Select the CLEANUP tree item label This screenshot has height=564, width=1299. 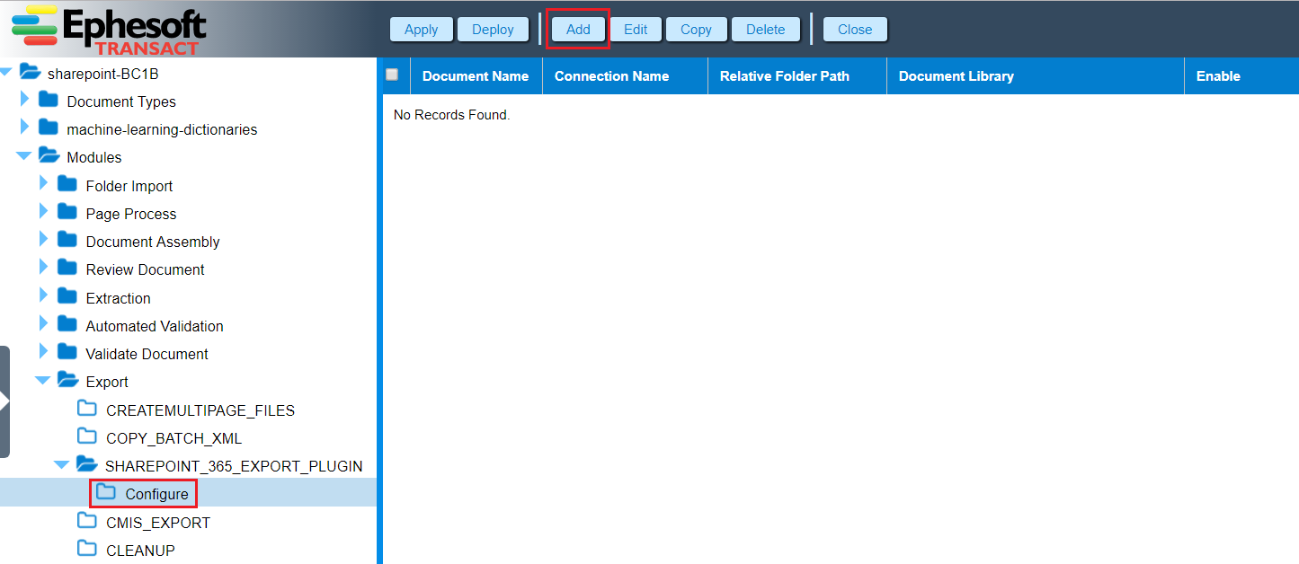pos(140,551)
